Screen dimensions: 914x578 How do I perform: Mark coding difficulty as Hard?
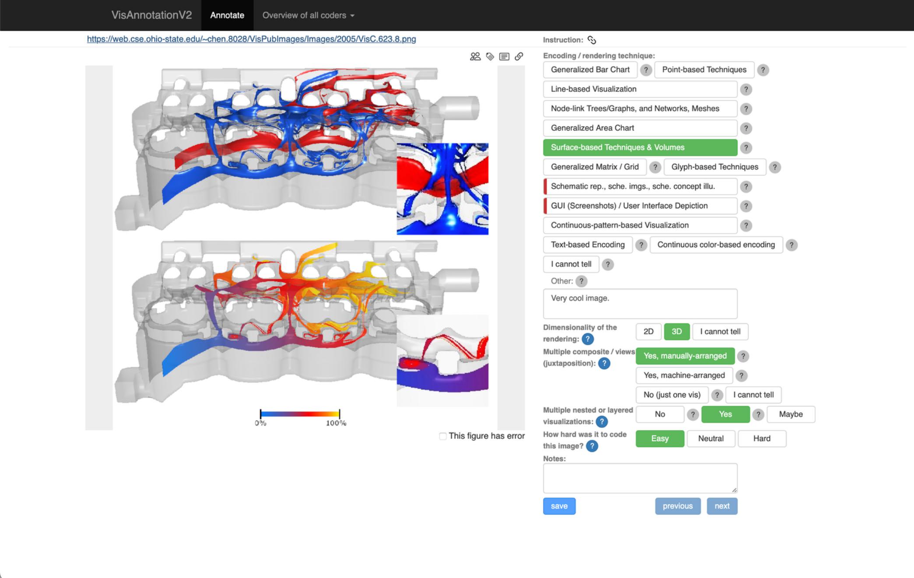[762, 438]
